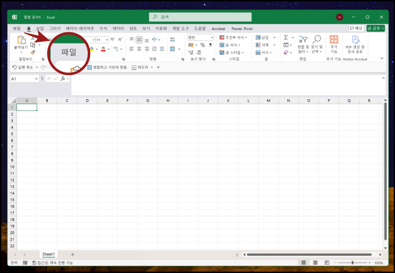Viewport: 395px width, 273px height.
Task: Click the Format Painter brush icon
Action: point(33,52)
